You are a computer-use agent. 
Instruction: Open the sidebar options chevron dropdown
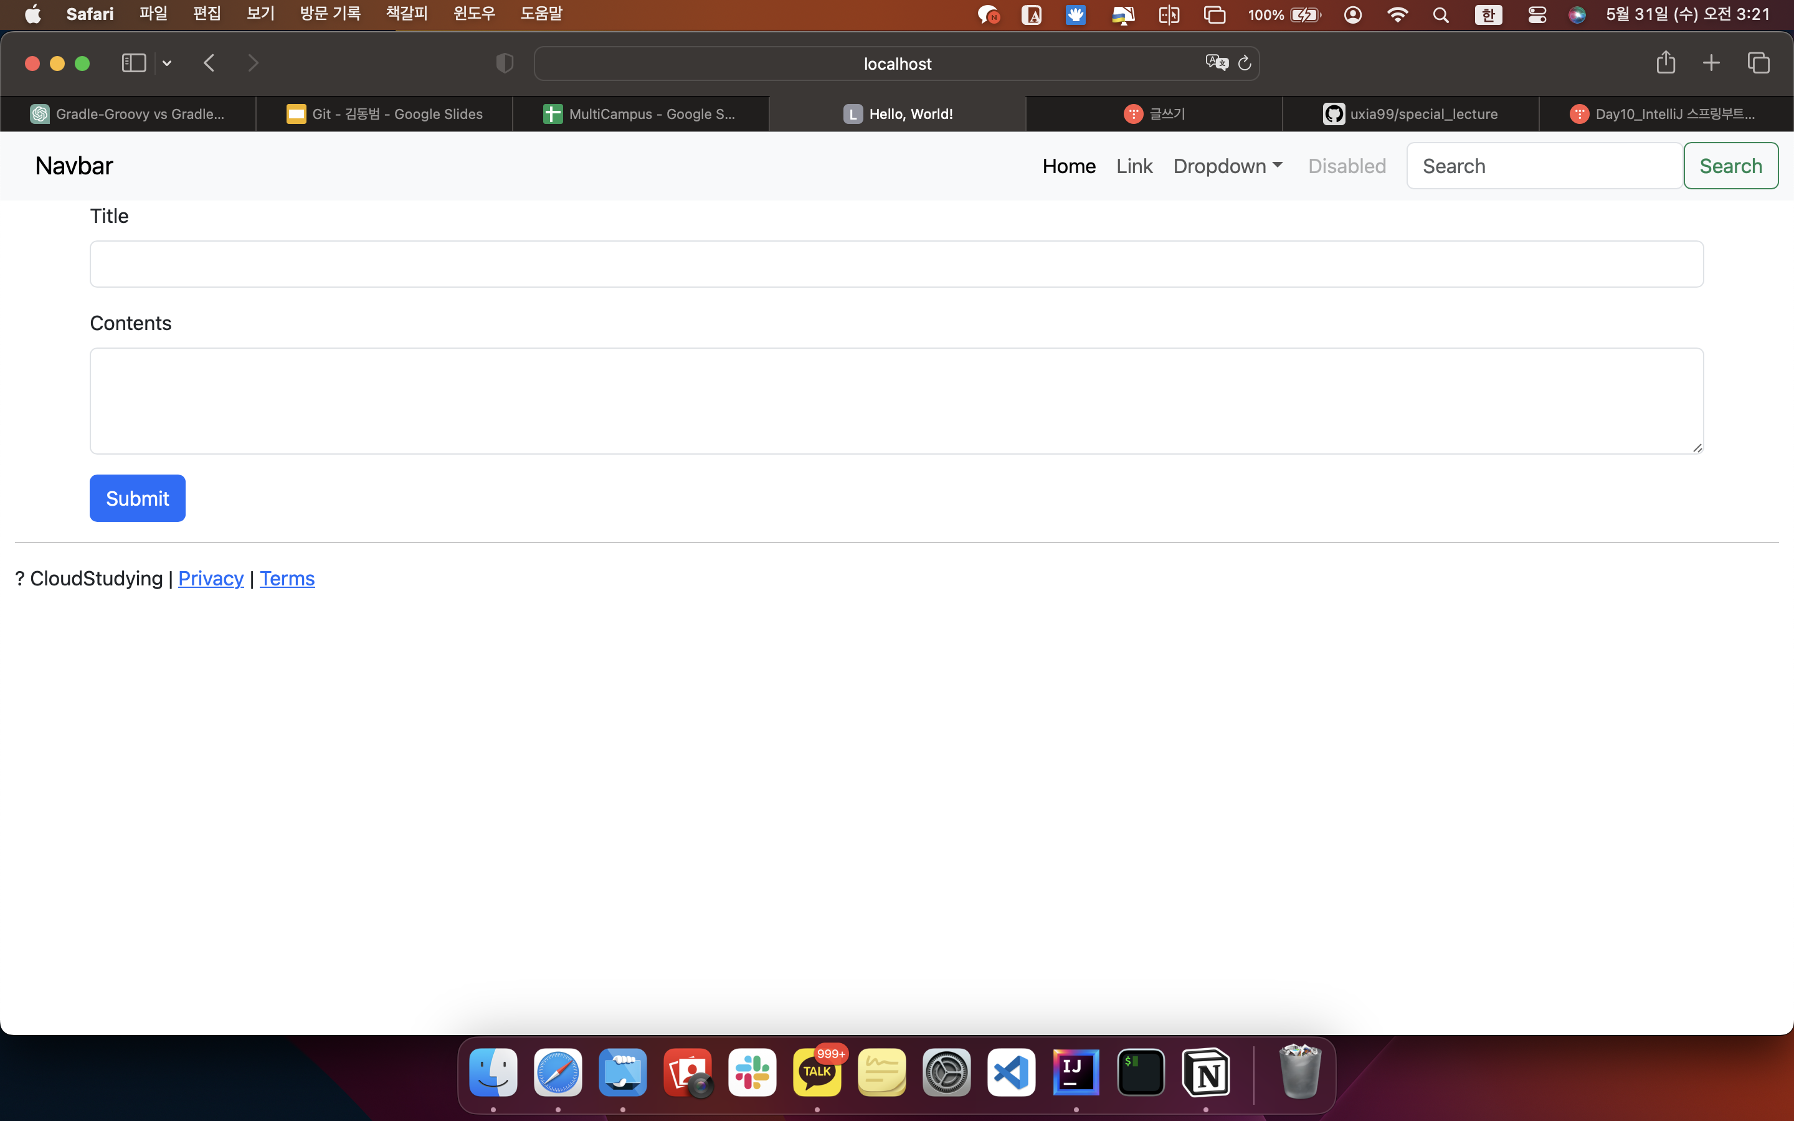pyautogui.click(x=167, y=64)
